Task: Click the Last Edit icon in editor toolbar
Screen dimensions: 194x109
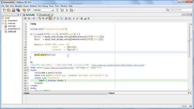Action: click(25, 18)
